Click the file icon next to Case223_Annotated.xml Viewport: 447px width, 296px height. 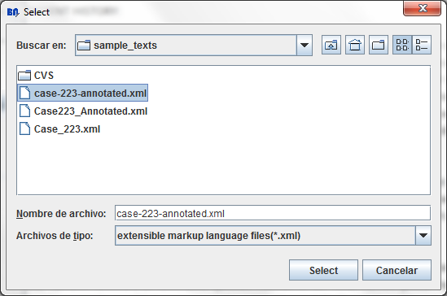(24, 111)
